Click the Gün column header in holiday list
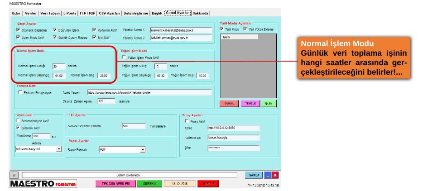 (239, 37)
